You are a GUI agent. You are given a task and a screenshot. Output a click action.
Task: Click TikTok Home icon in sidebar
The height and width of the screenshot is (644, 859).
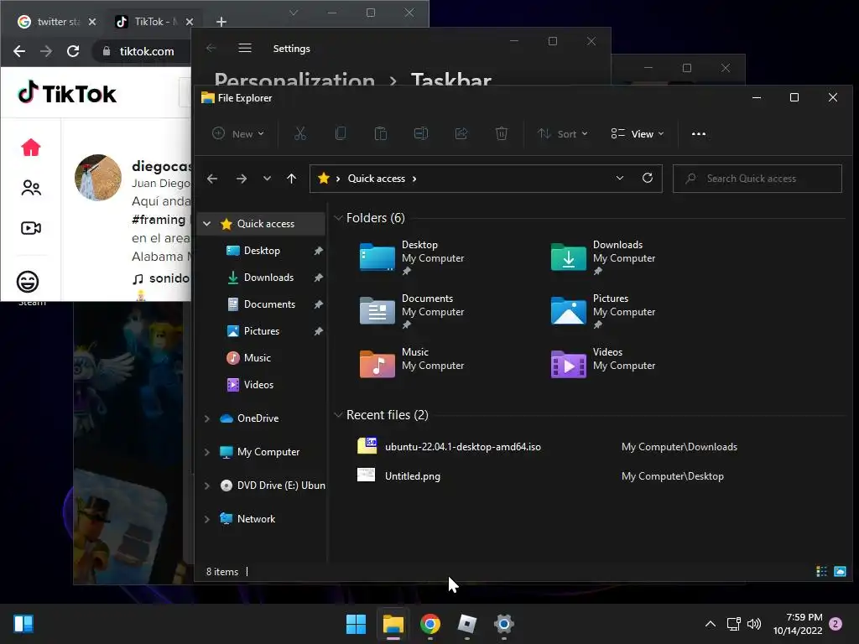pos(31,148)
